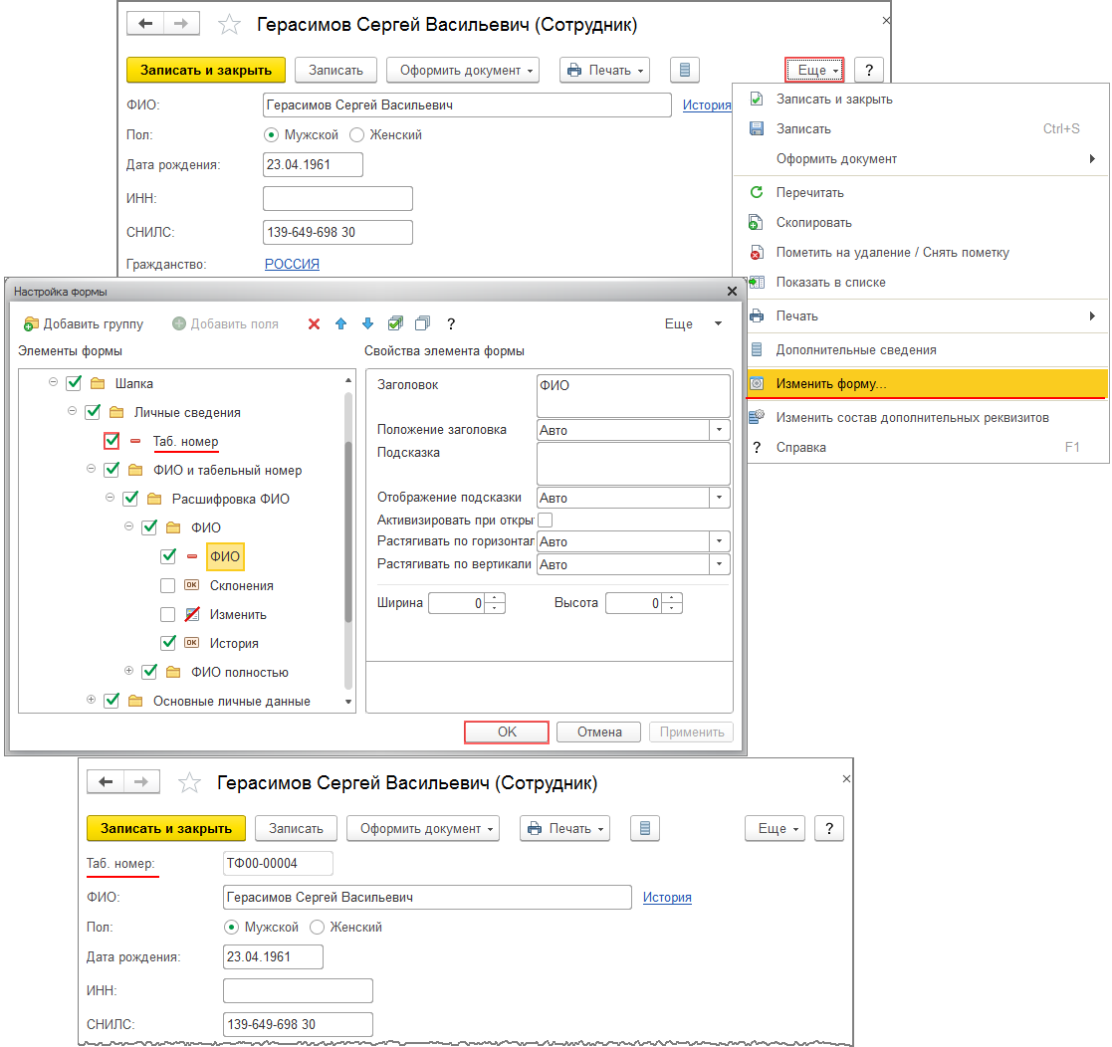Click Записать diskette icon in menu
Viewport: 1112px width, 1047px height.
pyautogui.click(x=757, y=129)
